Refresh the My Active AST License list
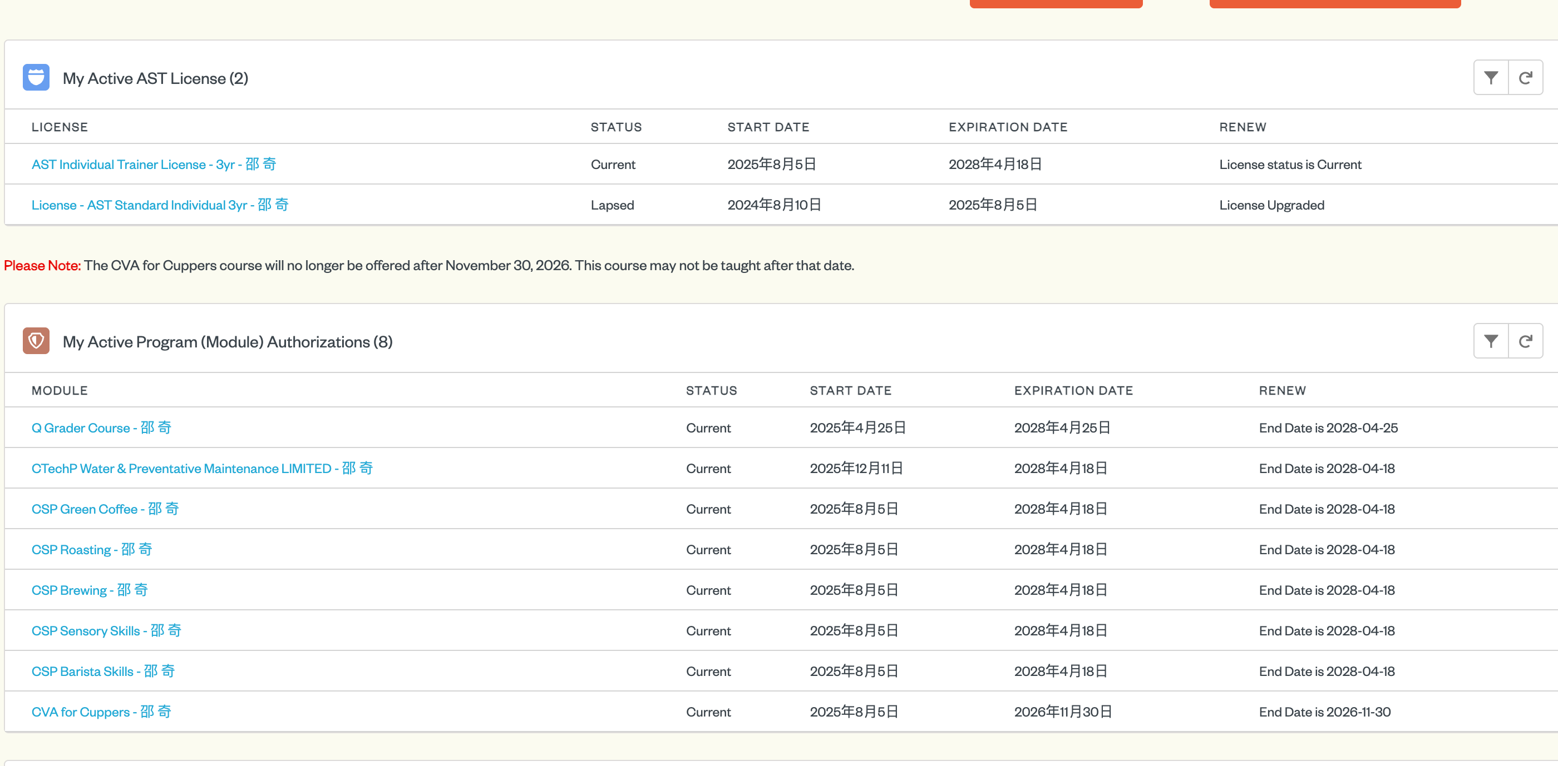Viewport: 1558px width, 766px height. click(1525, 77)
